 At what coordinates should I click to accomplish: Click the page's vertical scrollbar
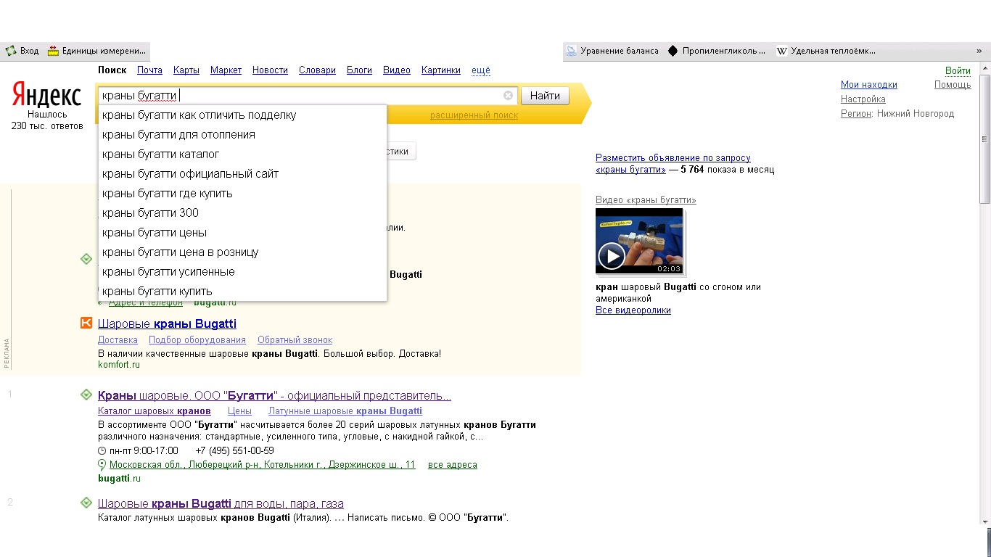pos(984,290)
